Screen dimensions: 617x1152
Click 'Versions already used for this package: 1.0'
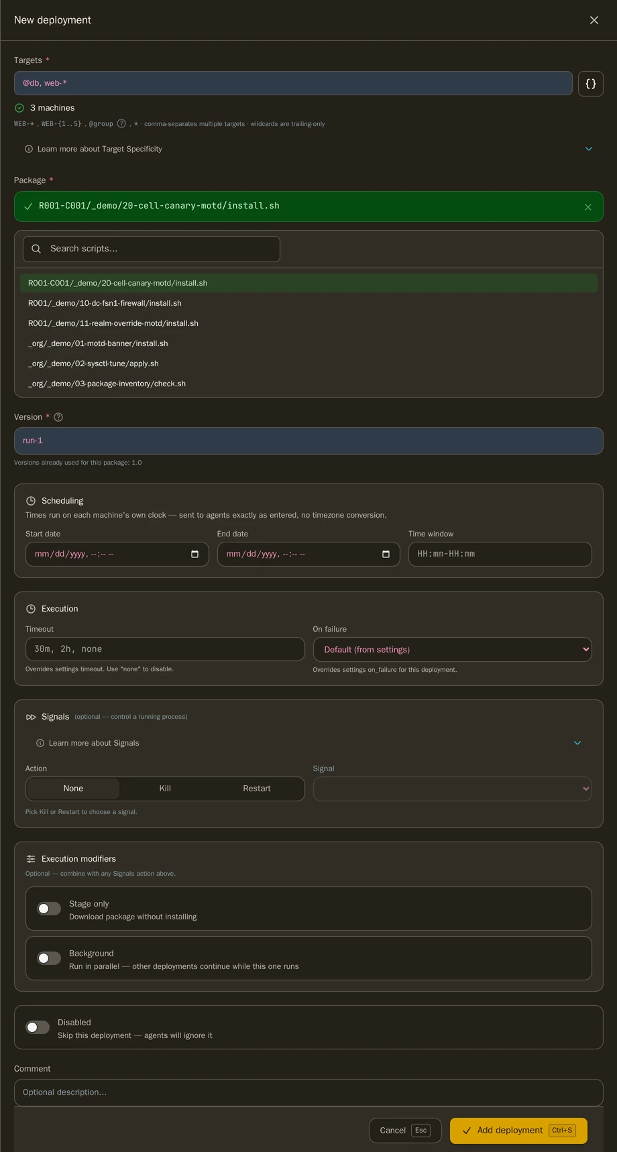tap(78, 463)
